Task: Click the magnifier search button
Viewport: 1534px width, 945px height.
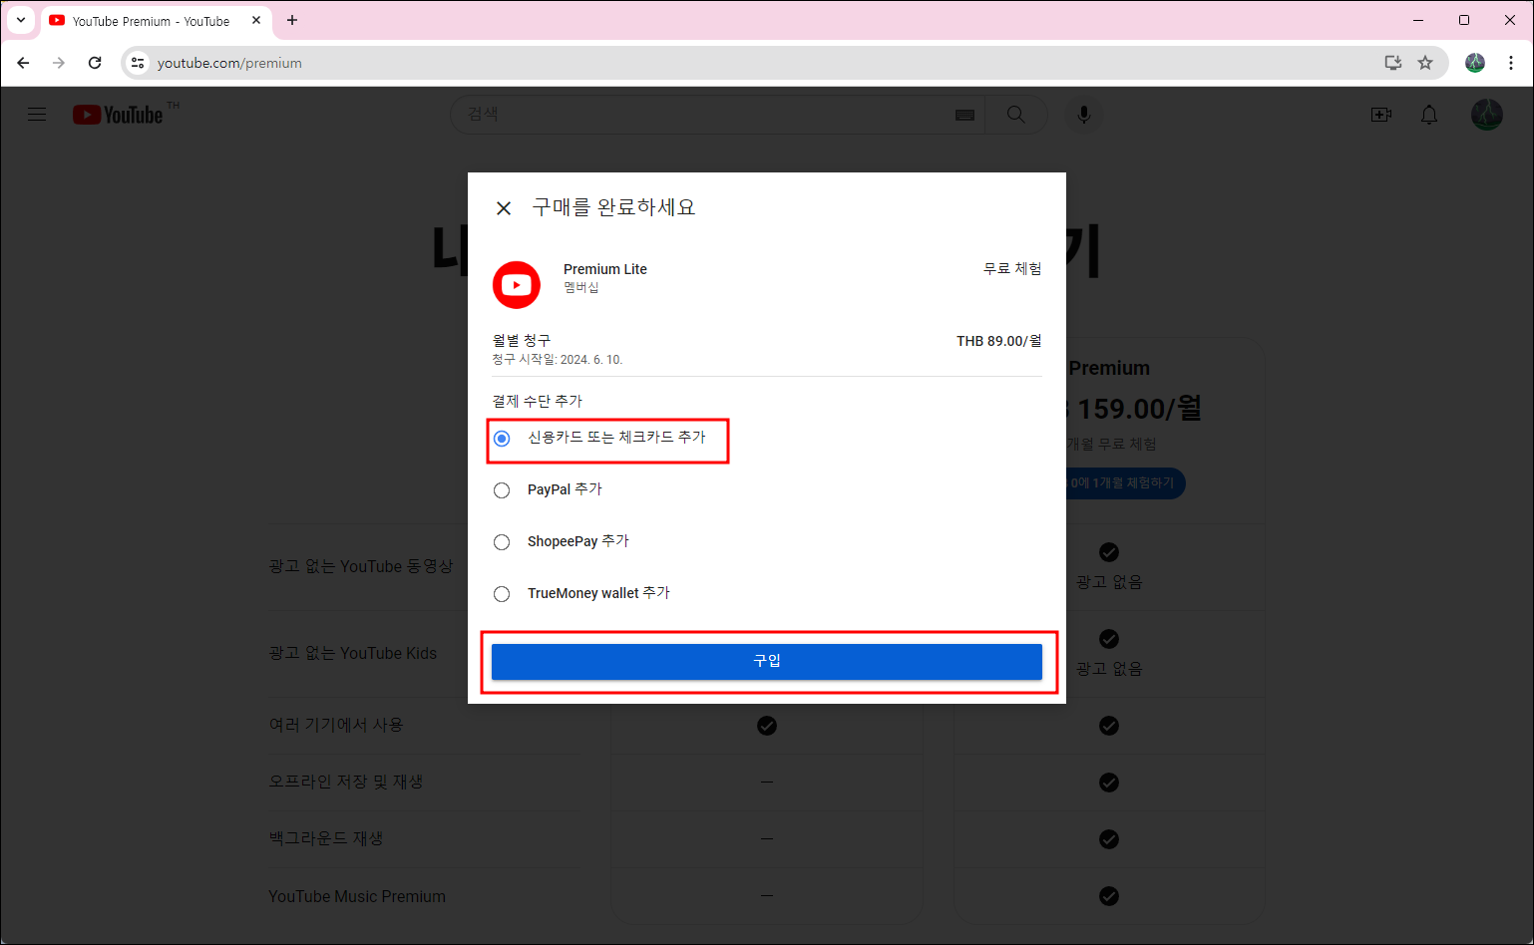Action: [1015, 115]
